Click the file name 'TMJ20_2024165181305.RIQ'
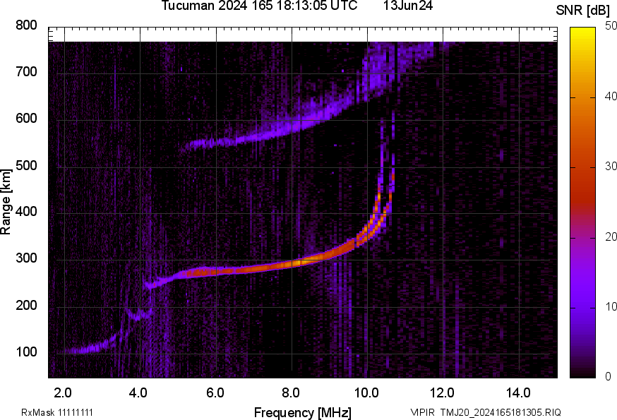The height and width of the screenshot is (420, 617). click(x=501, y=412)
